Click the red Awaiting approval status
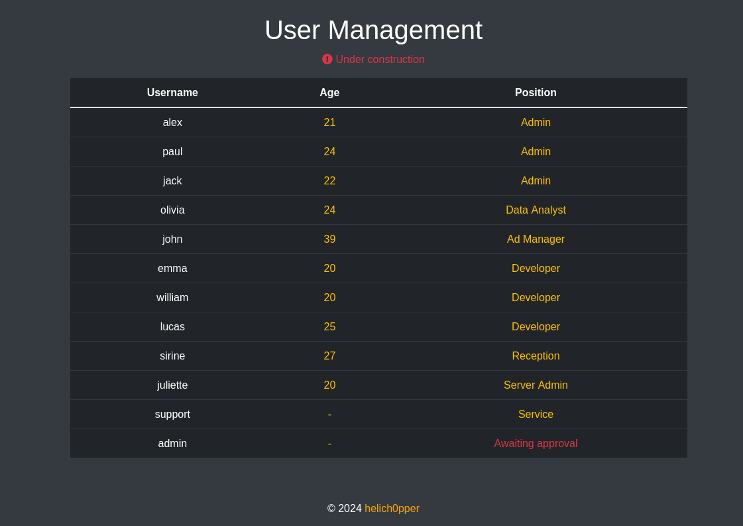Viewport: 743px width, 526px height. point(536,444)
